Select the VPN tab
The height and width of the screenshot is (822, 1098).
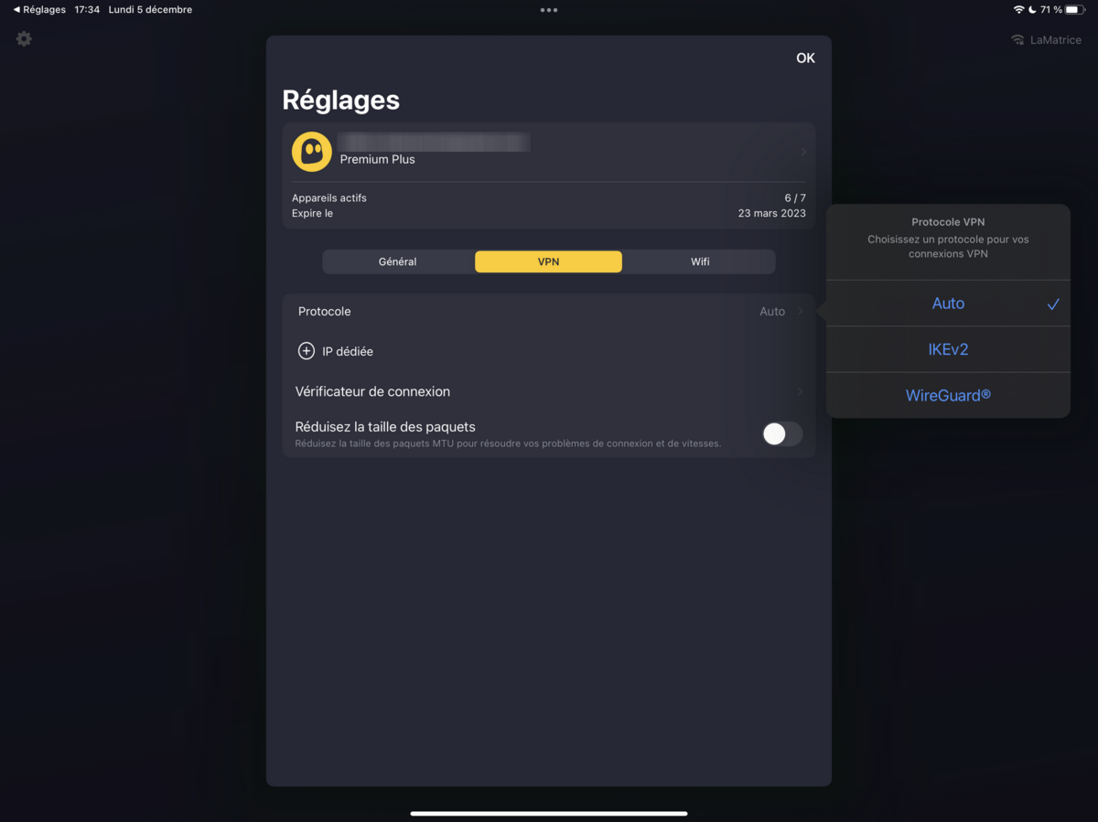[548, 262]
